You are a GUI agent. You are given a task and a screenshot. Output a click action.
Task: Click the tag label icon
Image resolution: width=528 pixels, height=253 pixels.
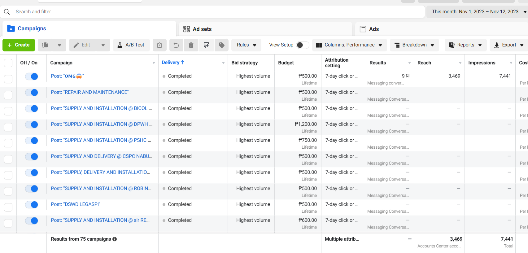point(221,45)
